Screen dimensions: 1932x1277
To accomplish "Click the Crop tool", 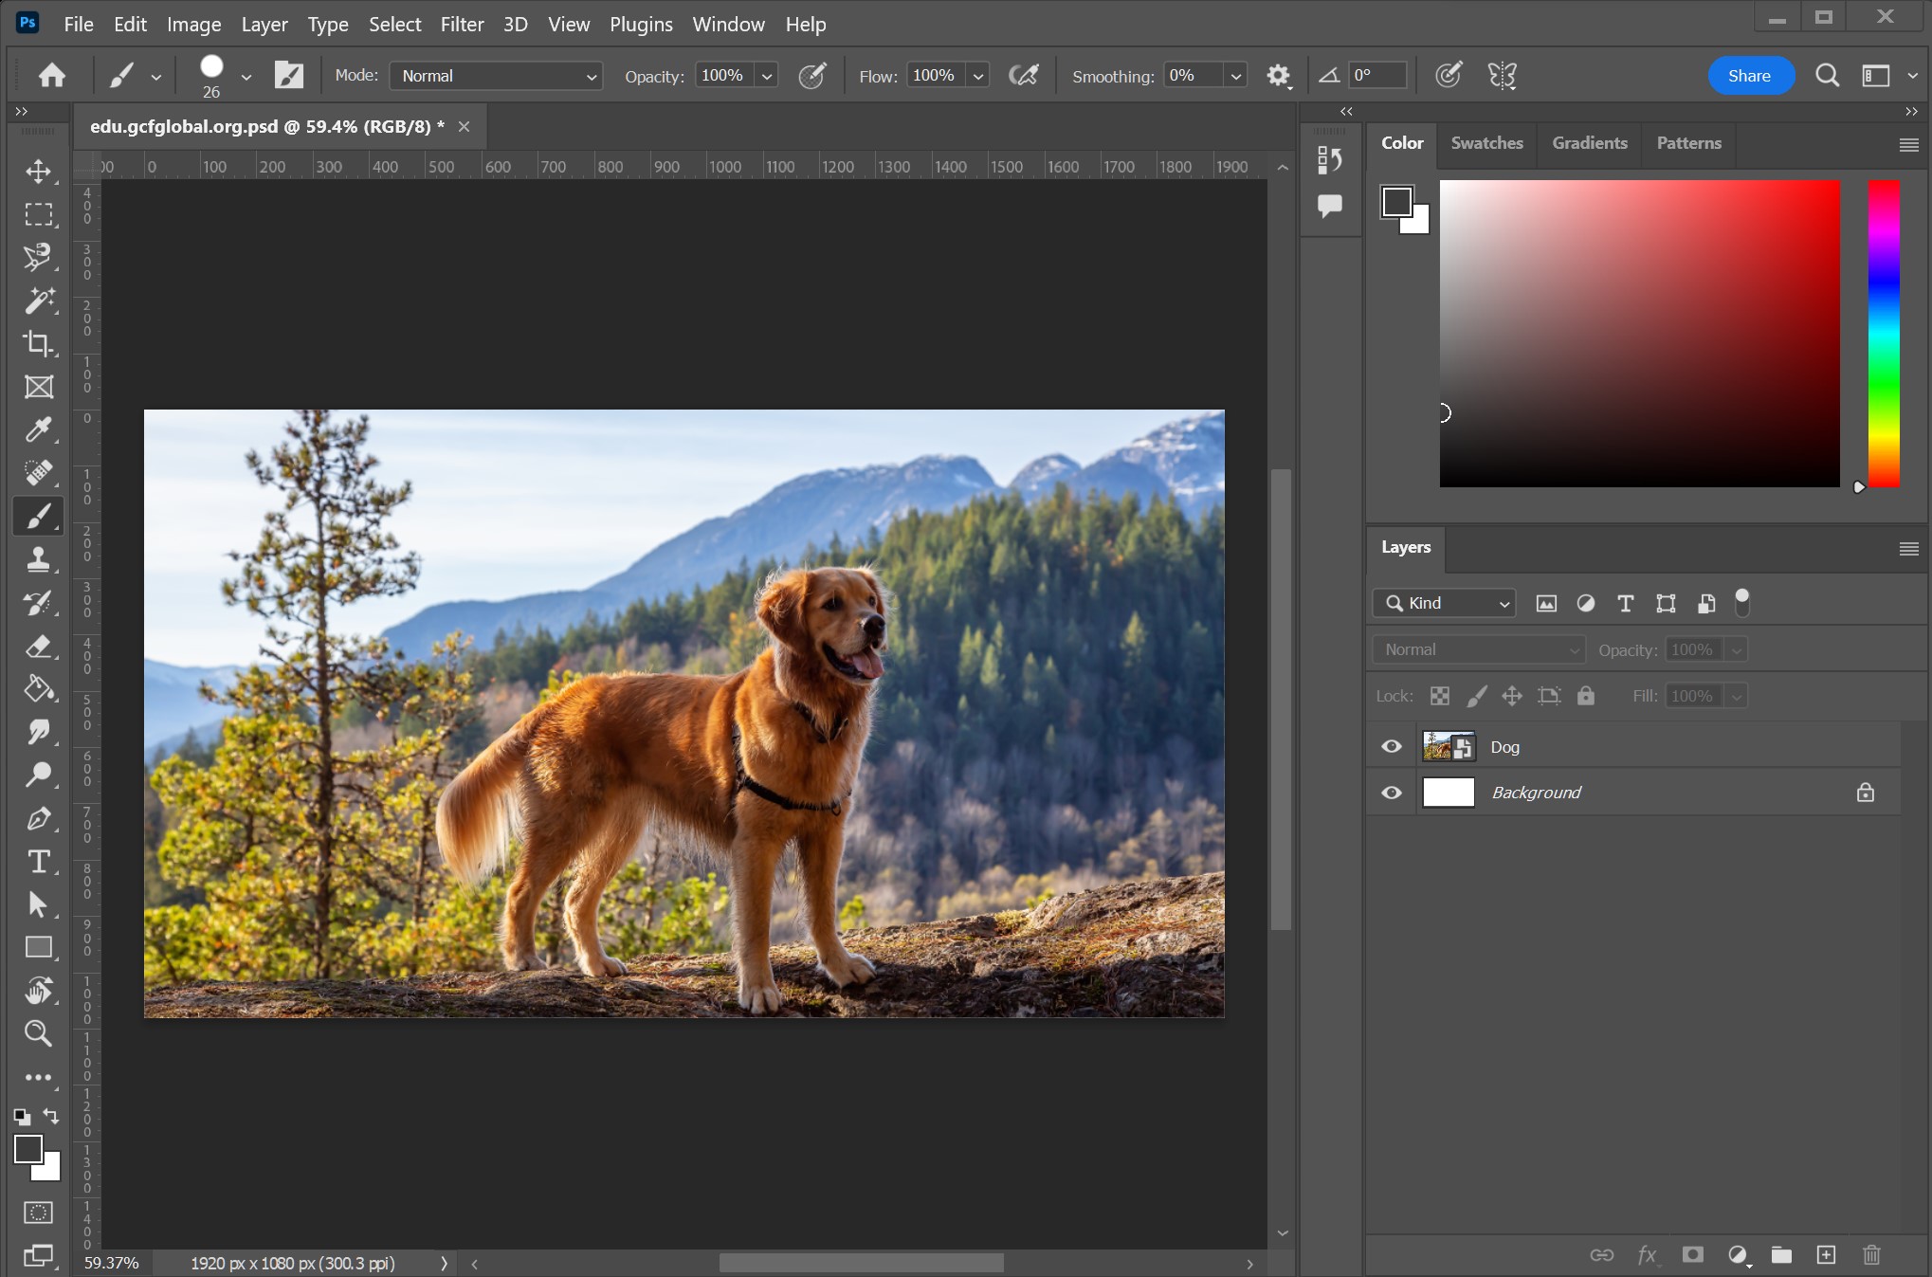I will click(x=37, y=343).
